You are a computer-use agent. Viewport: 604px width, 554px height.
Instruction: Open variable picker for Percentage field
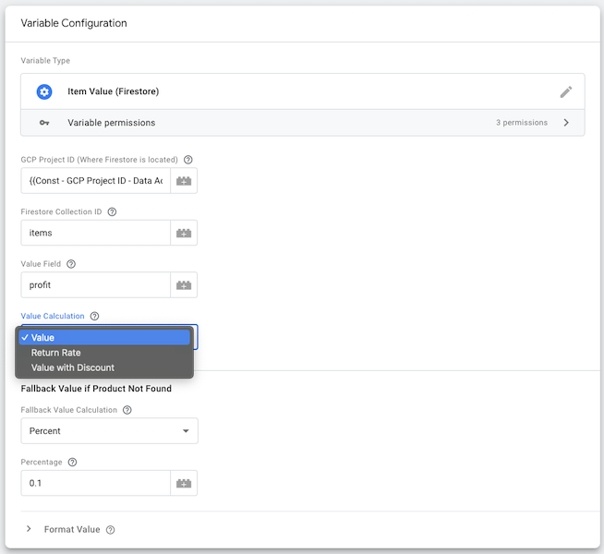point(184,483)
